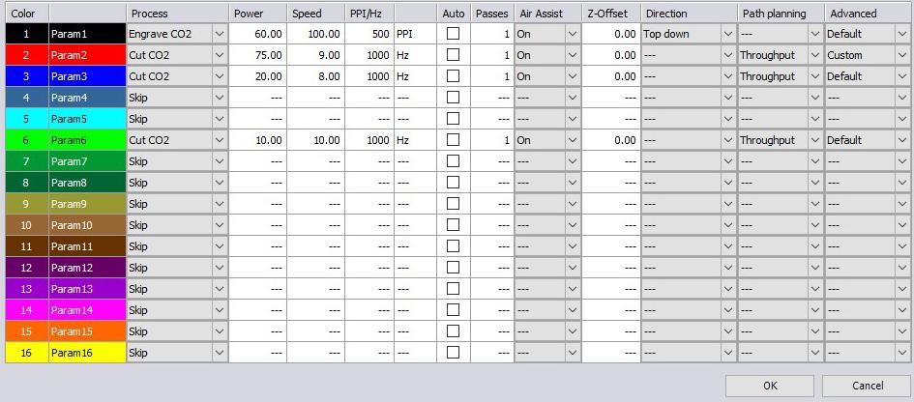914x402 pixels.
Task: Click the Power column header
Action: 257,14
